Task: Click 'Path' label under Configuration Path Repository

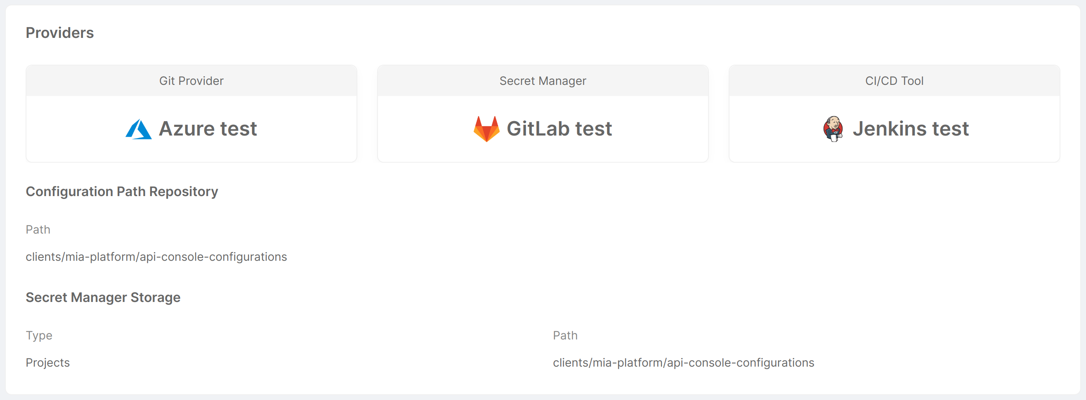Action: pos(38,229)
